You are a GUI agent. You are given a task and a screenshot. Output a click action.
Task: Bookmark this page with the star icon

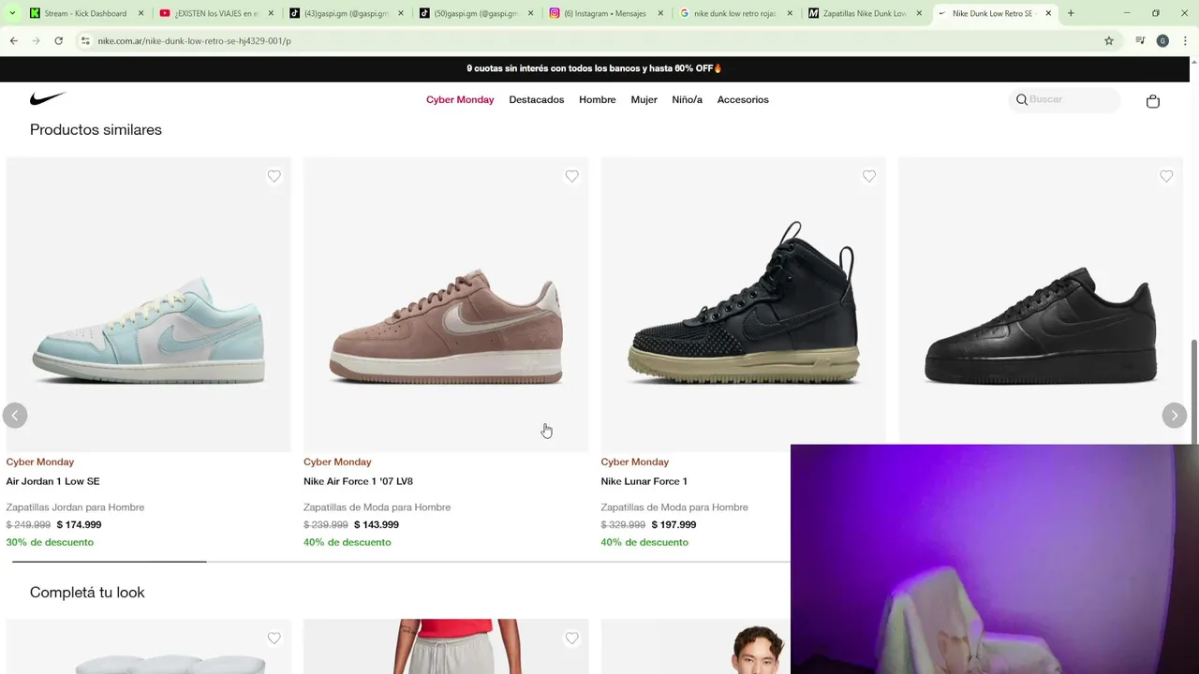pyautogui.click(x=1109, y=41)
